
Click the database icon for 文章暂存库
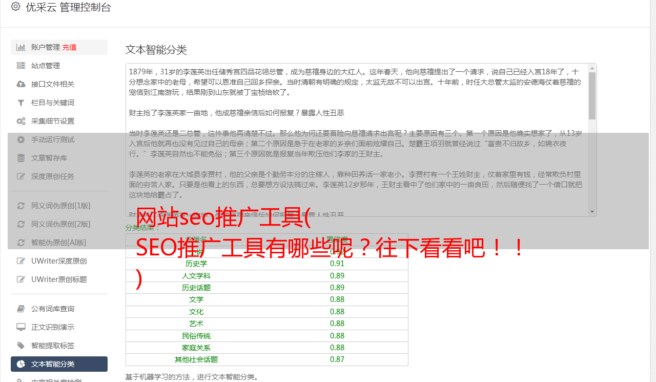21,158
